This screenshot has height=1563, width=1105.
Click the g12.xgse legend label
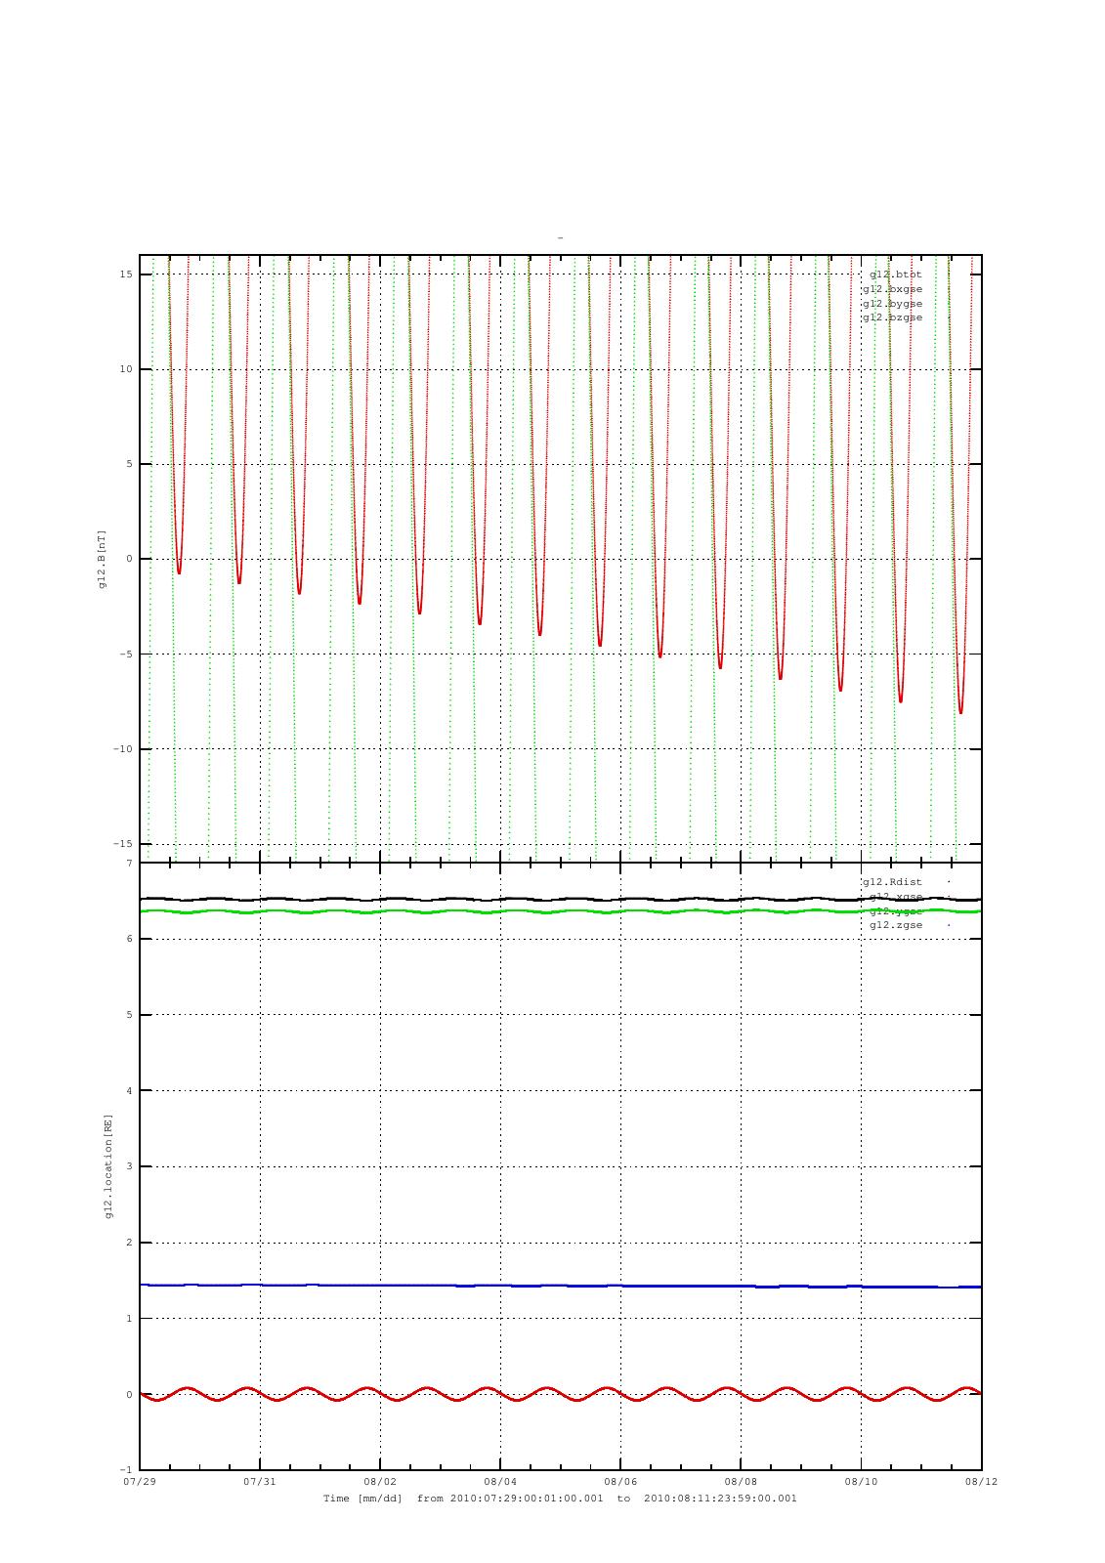(x=896, y=896)
